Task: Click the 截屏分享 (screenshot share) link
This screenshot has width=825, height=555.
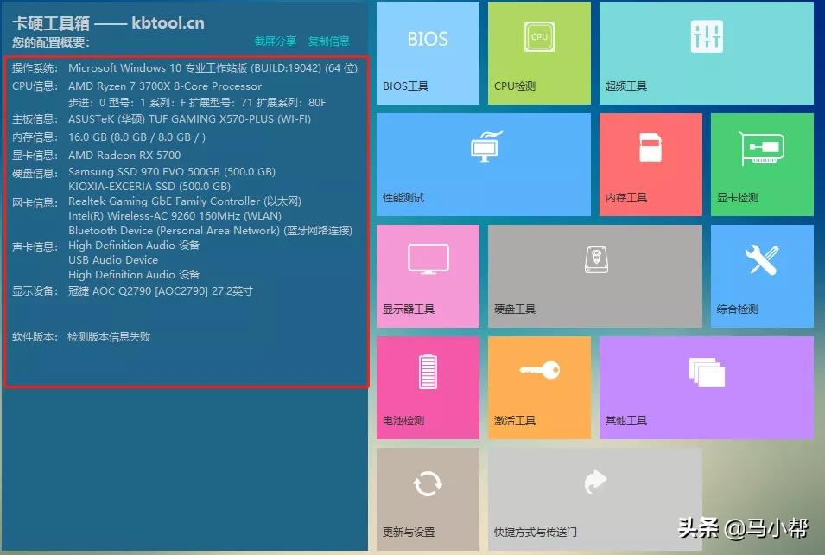Action: click(275, 41)
